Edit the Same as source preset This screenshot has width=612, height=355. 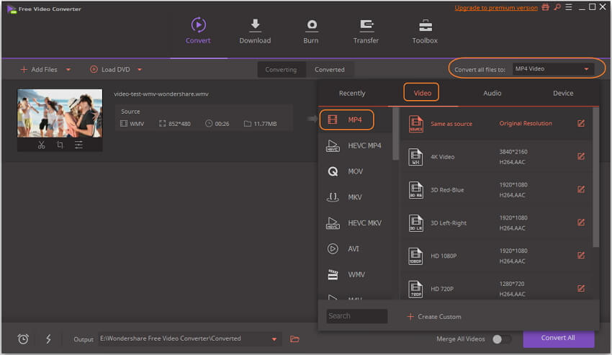tap(581, 123)
